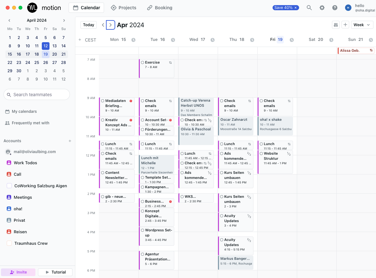Open calendar display filter settings icon
The width and height of the screenshot is (376, 278).
click(x=335, y=25)
